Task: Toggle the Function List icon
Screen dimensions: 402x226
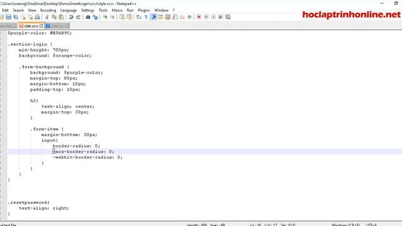Action: (x=175, y=17)
